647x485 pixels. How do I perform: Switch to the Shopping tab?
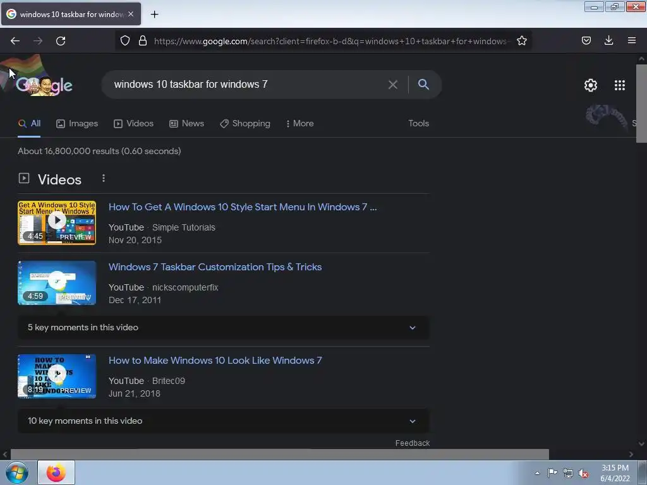click(245, 123)
